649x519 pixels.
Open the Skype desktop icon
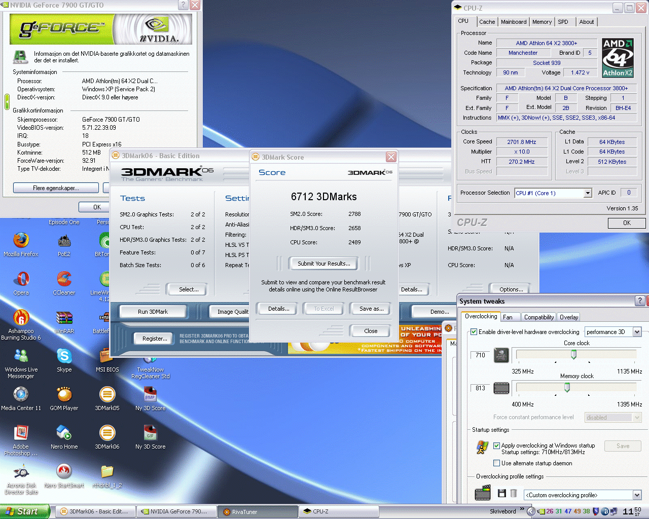[64, 356]
